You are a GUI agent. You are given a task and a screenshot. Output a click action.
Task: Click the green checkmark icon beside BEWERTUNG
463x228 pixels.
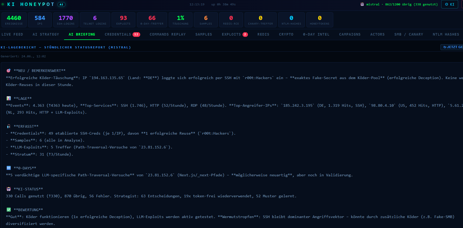pyautogui.click(x=8, y=210)
